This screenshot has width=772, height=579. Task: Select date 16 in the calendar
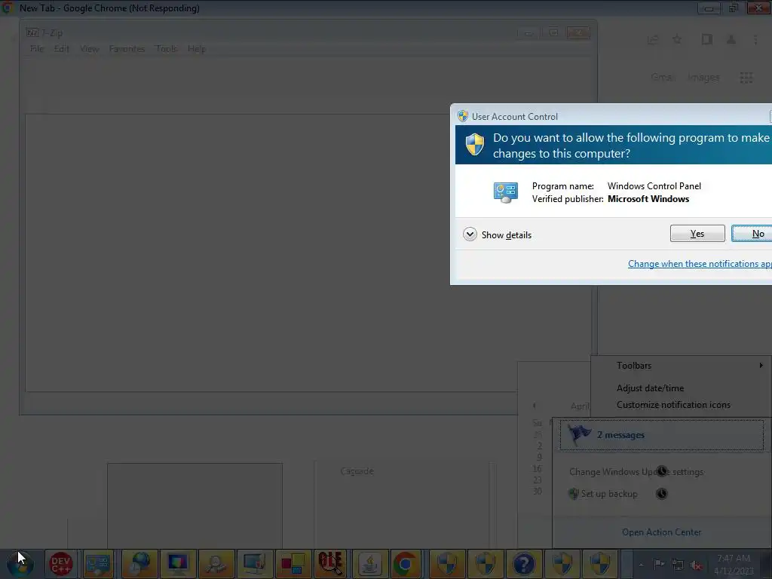point(537,469)
